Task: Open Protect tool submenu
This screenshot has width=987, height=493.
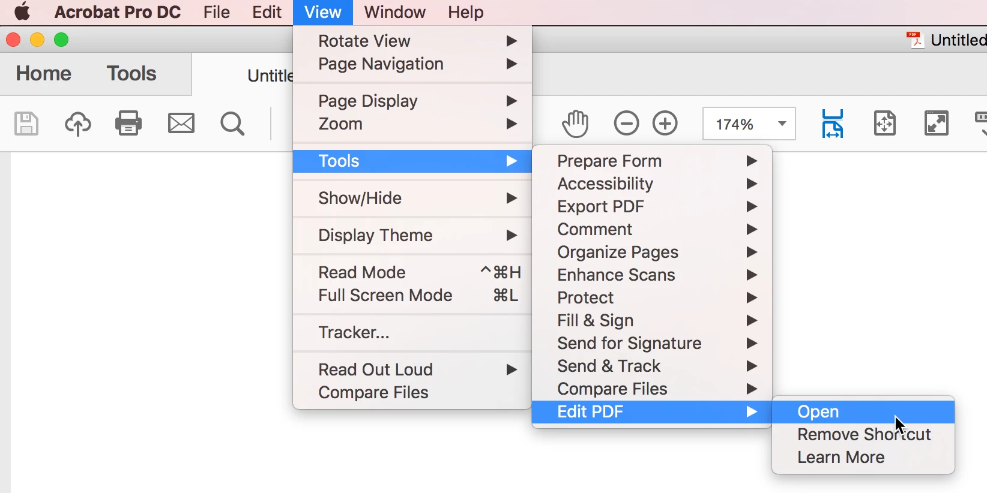Action: [652, 297]
